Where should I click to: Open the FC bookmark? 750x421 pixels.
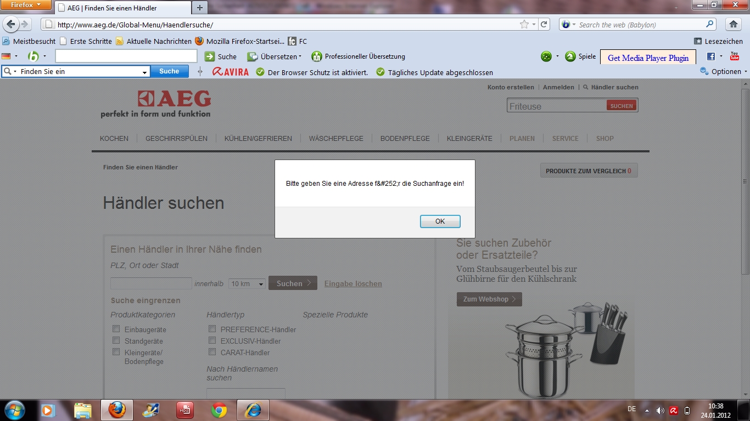(298, 41)
